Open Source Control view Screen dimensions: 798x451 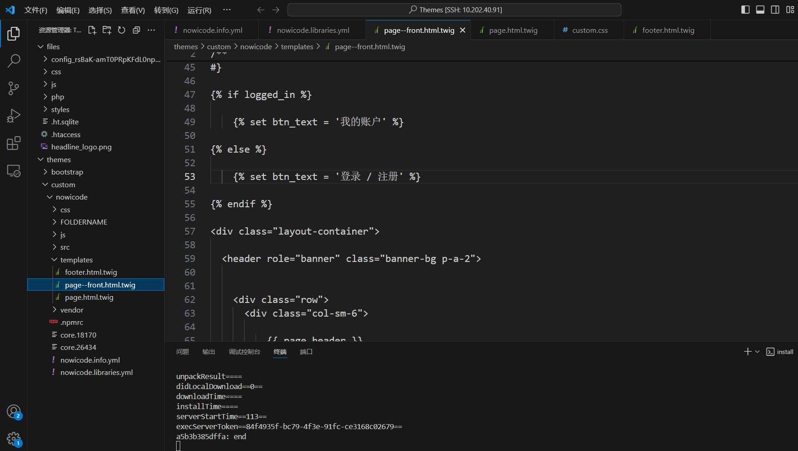tap(14, 88)
